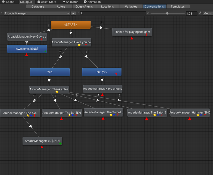Select 'ArcadeManager: The Axe' node
The height and width of the screenshot is (175, 213).
(x=20, y=113)
